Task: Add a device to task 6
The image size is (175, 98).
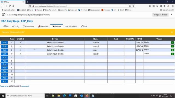Action: pos(4,61)
